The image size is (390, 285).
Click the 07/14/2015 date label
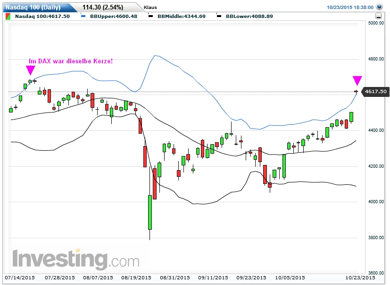click(x=20, y=278)
